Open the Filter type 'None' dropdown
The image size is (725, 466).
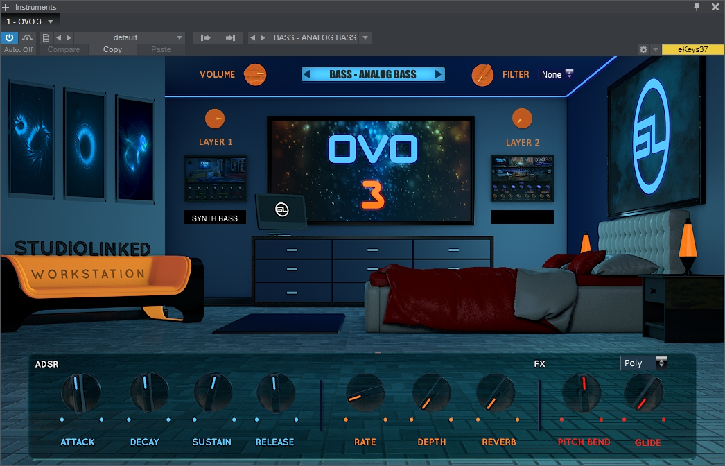point(557,74)
